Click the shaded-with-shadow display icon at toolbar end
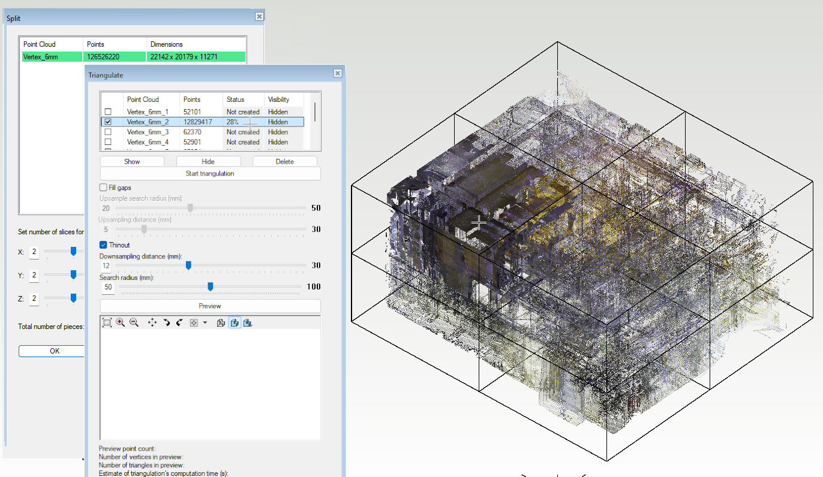 click(x=247, y=322)
